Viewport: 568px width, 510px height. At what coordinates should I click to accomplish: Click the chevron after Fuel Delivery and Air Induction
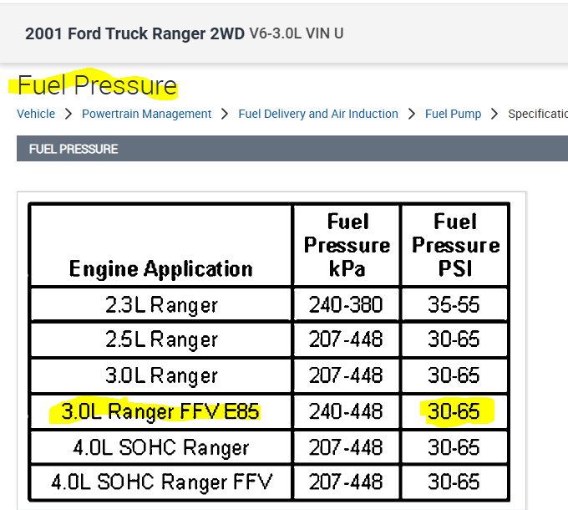(x=412, y=114)
